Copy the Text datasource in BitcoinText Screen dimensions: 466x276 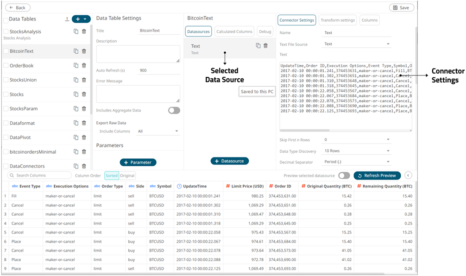pos(258,46)
